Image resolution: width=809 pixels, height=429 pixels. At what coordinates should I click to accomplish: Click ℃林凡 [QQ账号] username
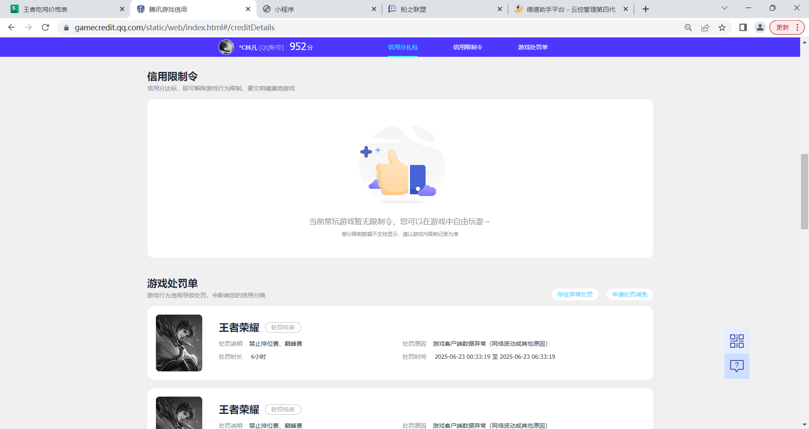261,48
